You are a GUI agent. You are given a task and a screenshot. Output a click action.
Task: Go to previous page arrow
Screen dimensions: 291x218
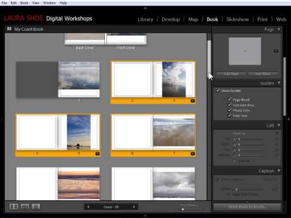pyautogui.click(x=88, y=207)
